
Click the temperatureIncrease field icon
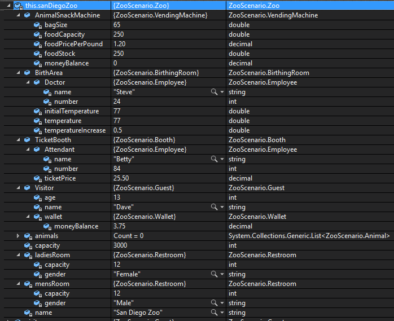click(38, 130)
